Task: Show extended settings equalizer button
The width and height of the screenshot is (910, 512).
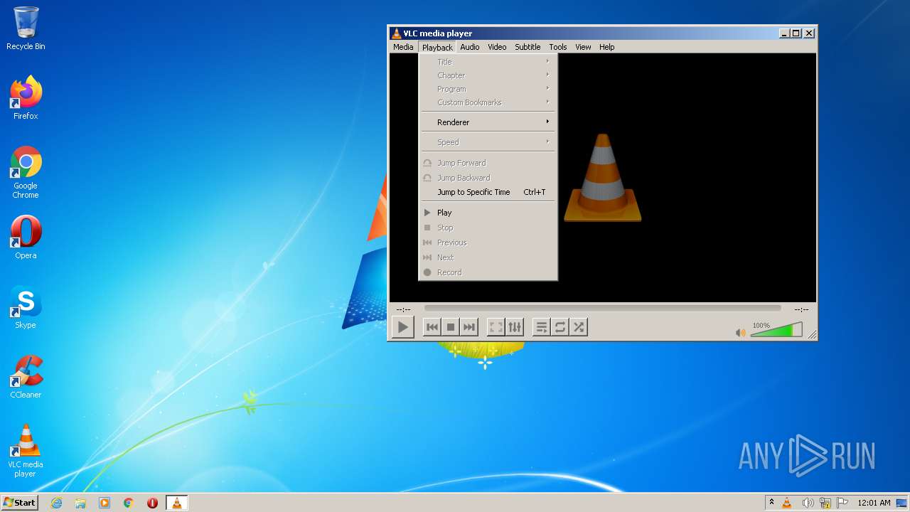Action: coord(515,327)
